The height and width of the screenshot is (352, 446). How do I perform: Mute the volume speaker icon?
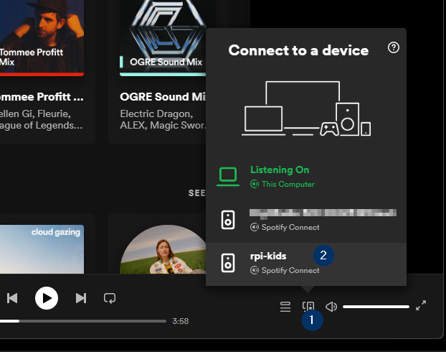[x=331, y=307]
